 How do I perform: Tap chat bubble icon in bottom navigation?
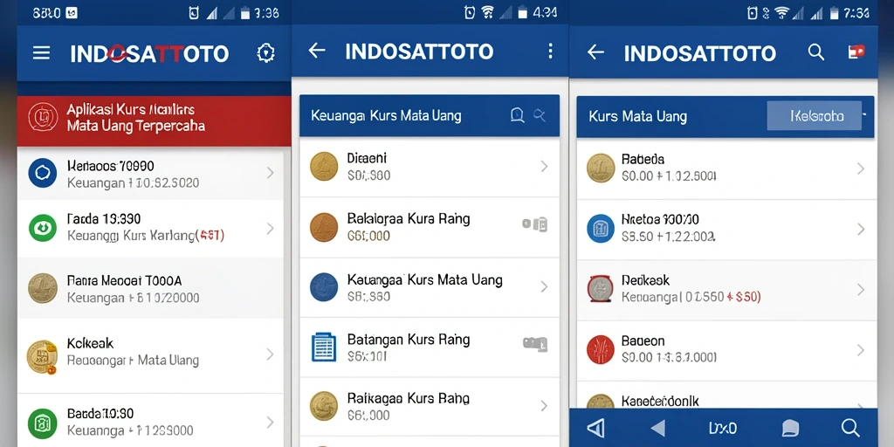[x=789, y=428]
